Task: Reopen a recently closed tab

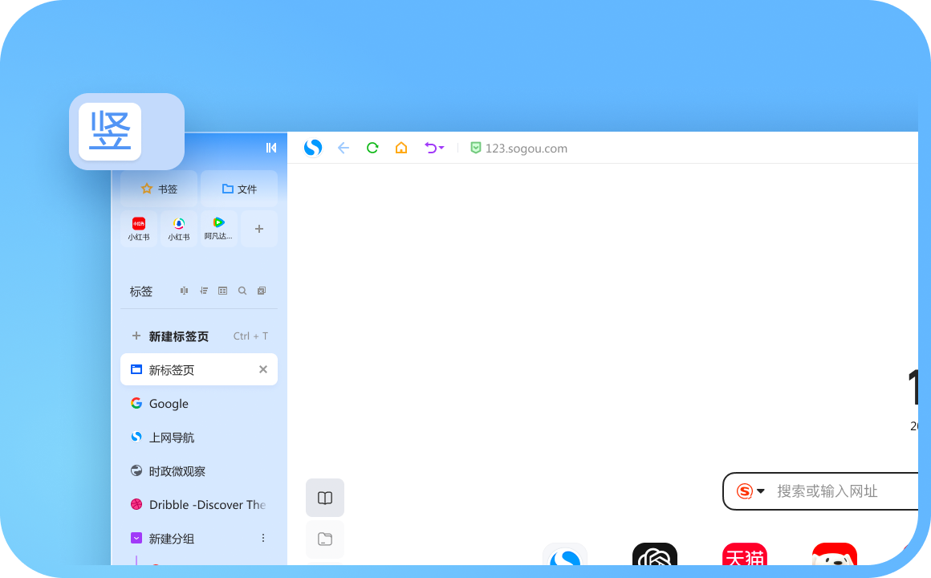Action: coord(429,148)
